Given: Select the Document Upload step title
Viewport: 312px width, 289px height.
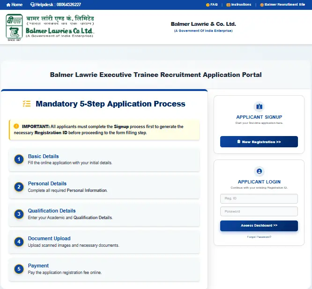Looking at the screenshot, I should click(49, 238).
